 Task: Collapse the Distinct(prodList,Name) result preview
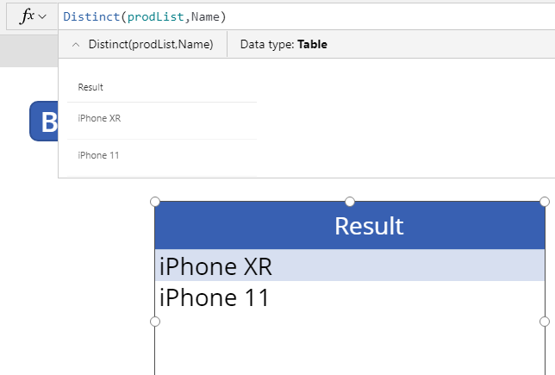[x=76, y=45]
